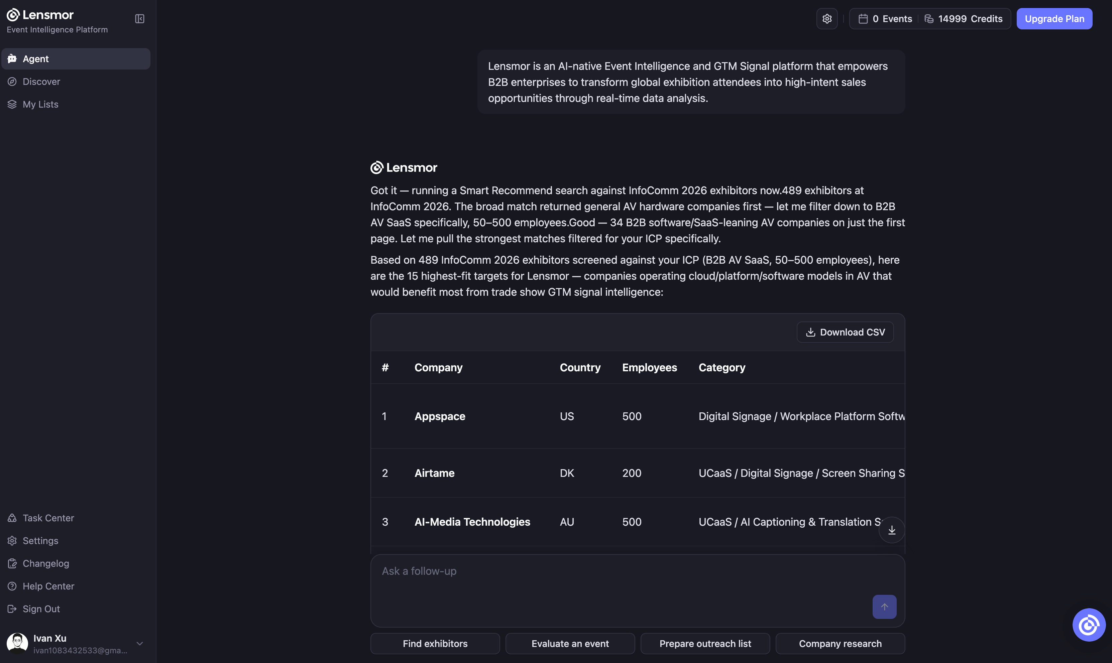Click Appspace's Digital Signage category cell
Image resolution: width=1112 pixels, height=663 pixels.
[802, 416]
